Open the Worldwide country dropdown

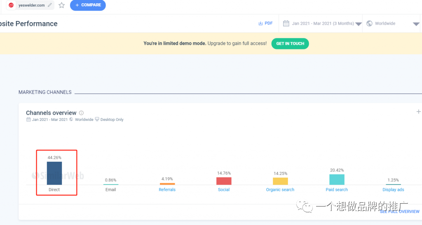point(416,24)
